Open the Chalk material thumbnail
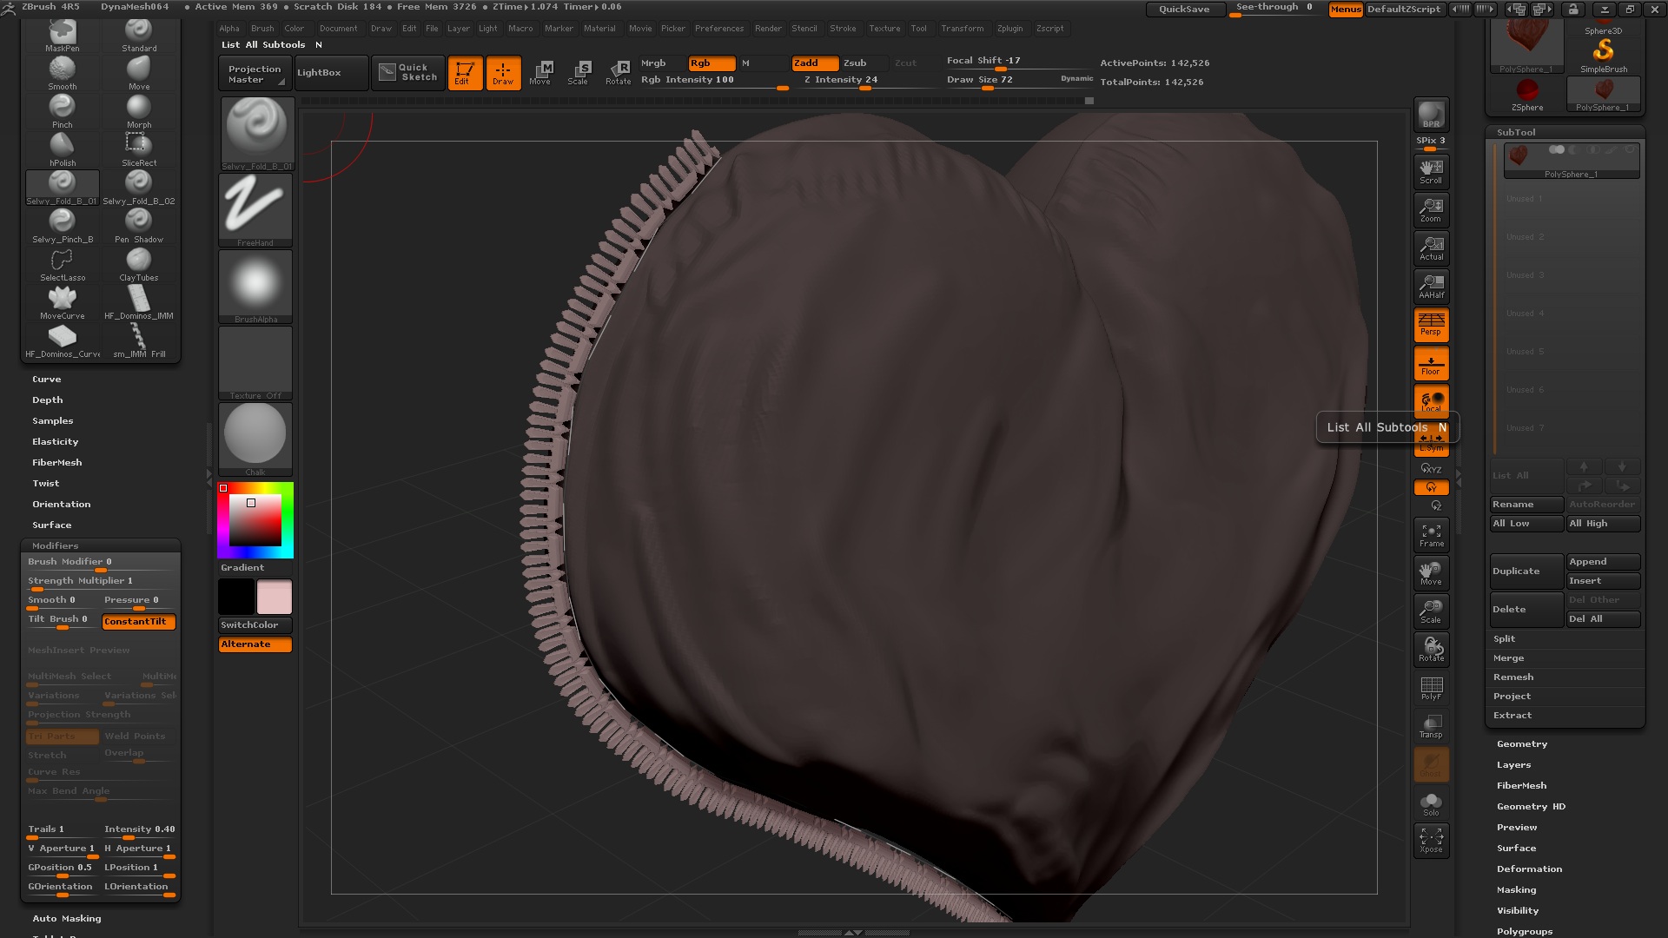Screen dimensions: 1668x938 tap(255, 439)
